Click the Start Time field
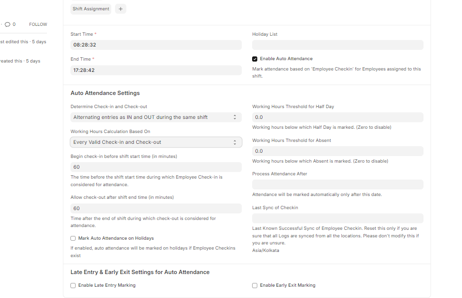Image resolution: width=462 pixels, height=298 pixels. [156, 45]
